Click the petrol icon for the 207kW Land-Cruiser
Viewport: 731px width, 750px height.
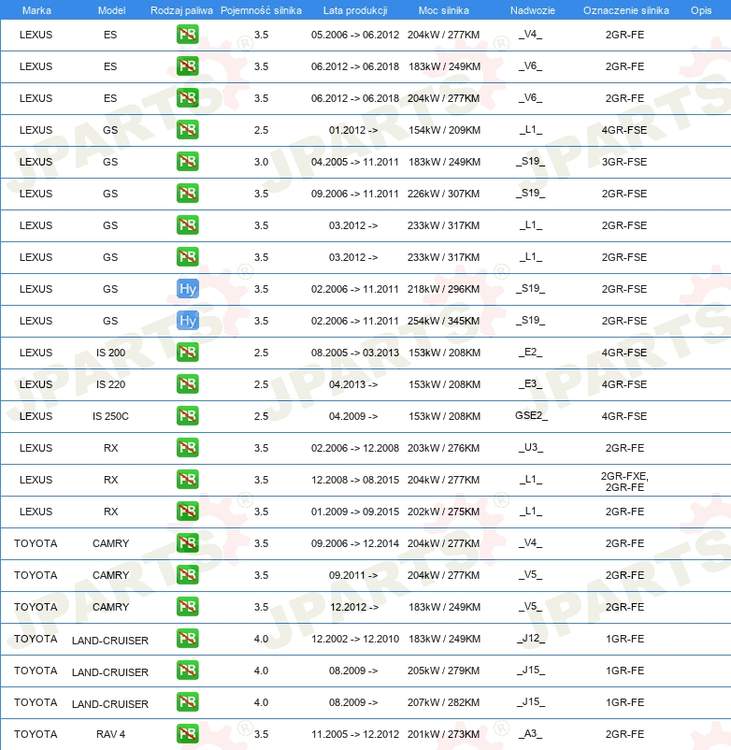[x=188, y=702]
